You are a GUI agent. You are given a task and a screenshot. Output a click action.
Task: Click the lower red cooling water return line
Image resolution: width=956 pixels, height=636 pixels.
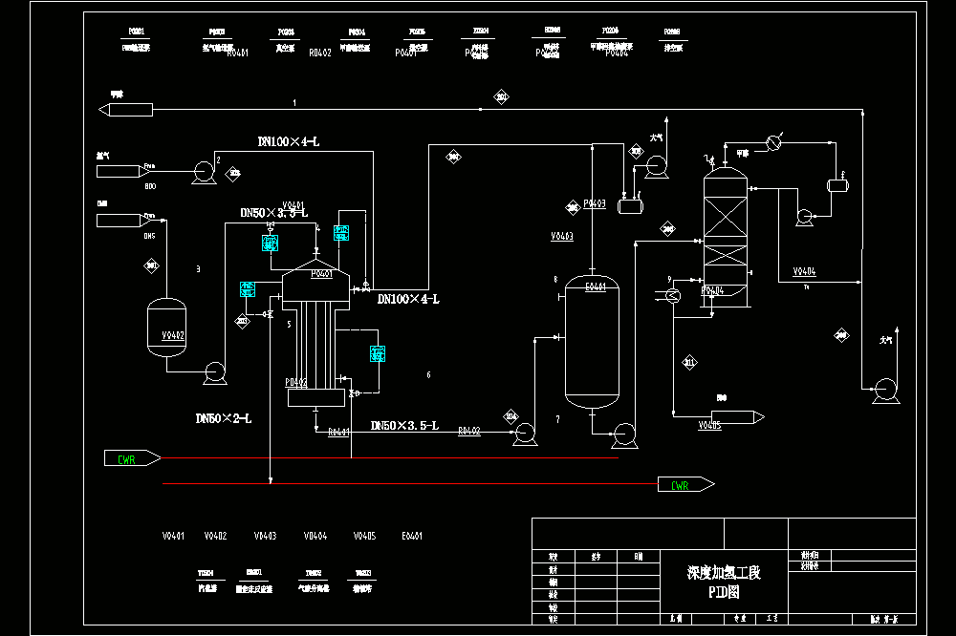pos(410,484)
